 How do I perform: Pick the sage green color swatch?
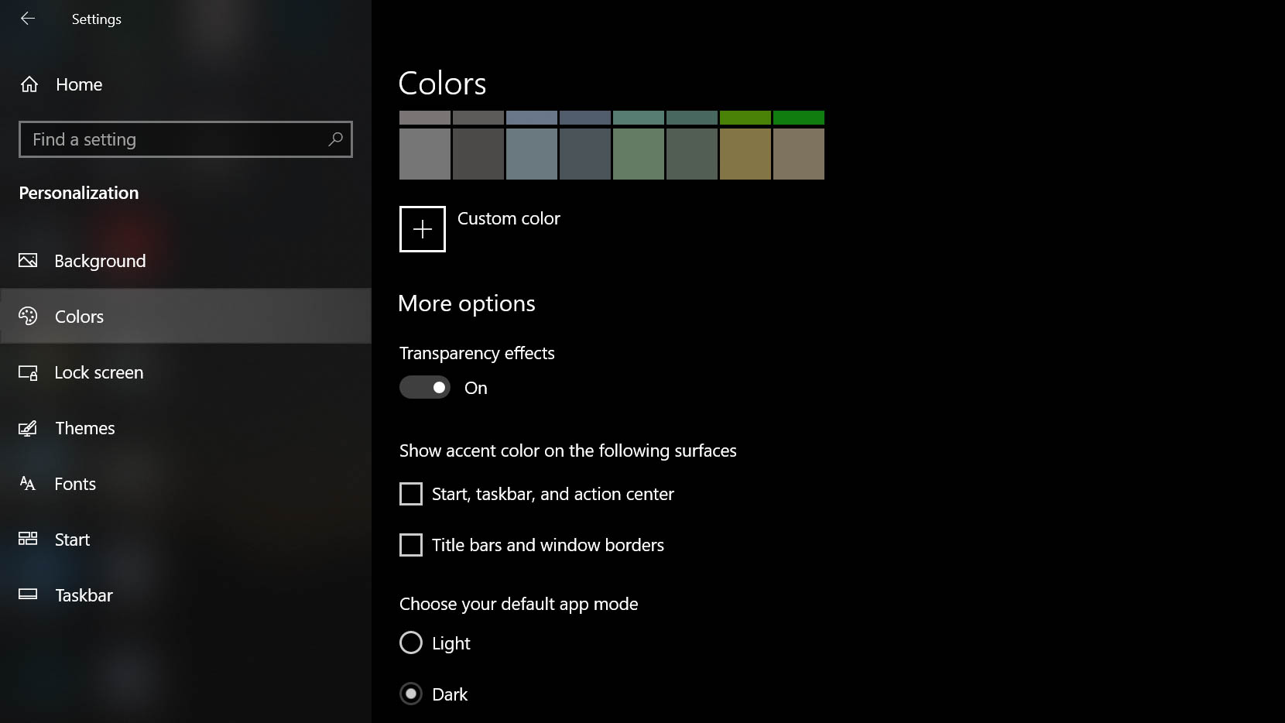[639, 154]
